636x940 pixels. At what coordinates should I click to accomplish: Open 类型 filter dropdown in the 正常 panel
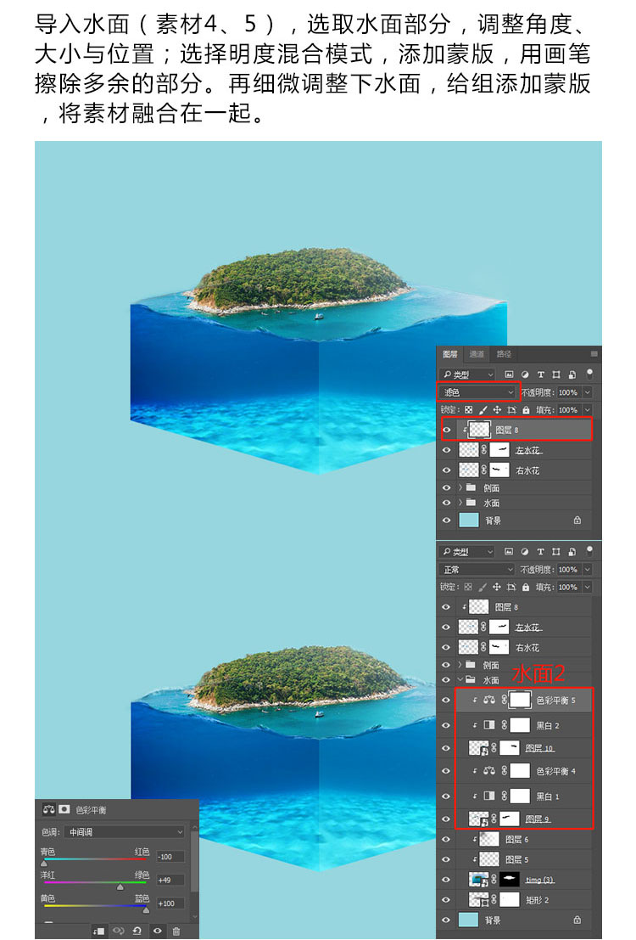pyautogui.click(x=468, y=552)
